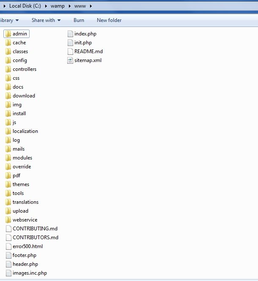Click the img folder icon
This screenshot has width=258, height=281.
tap(8, 105)
